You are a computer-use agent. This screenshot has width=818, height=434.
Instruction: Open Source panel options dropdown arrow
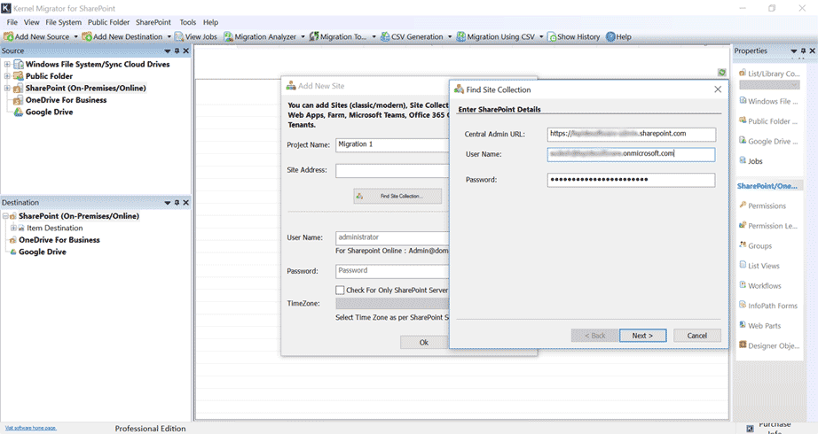point(168,51)
